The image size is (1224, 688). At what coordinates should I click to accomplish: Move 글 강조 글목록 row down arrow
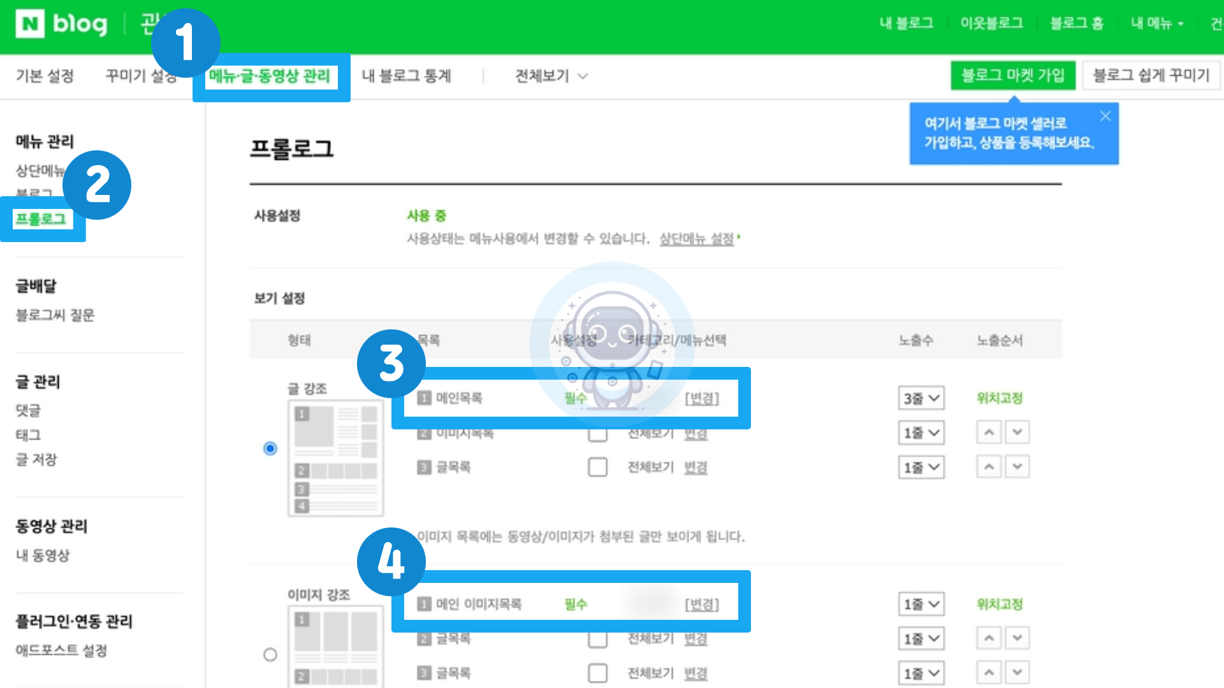(1017, 467)
